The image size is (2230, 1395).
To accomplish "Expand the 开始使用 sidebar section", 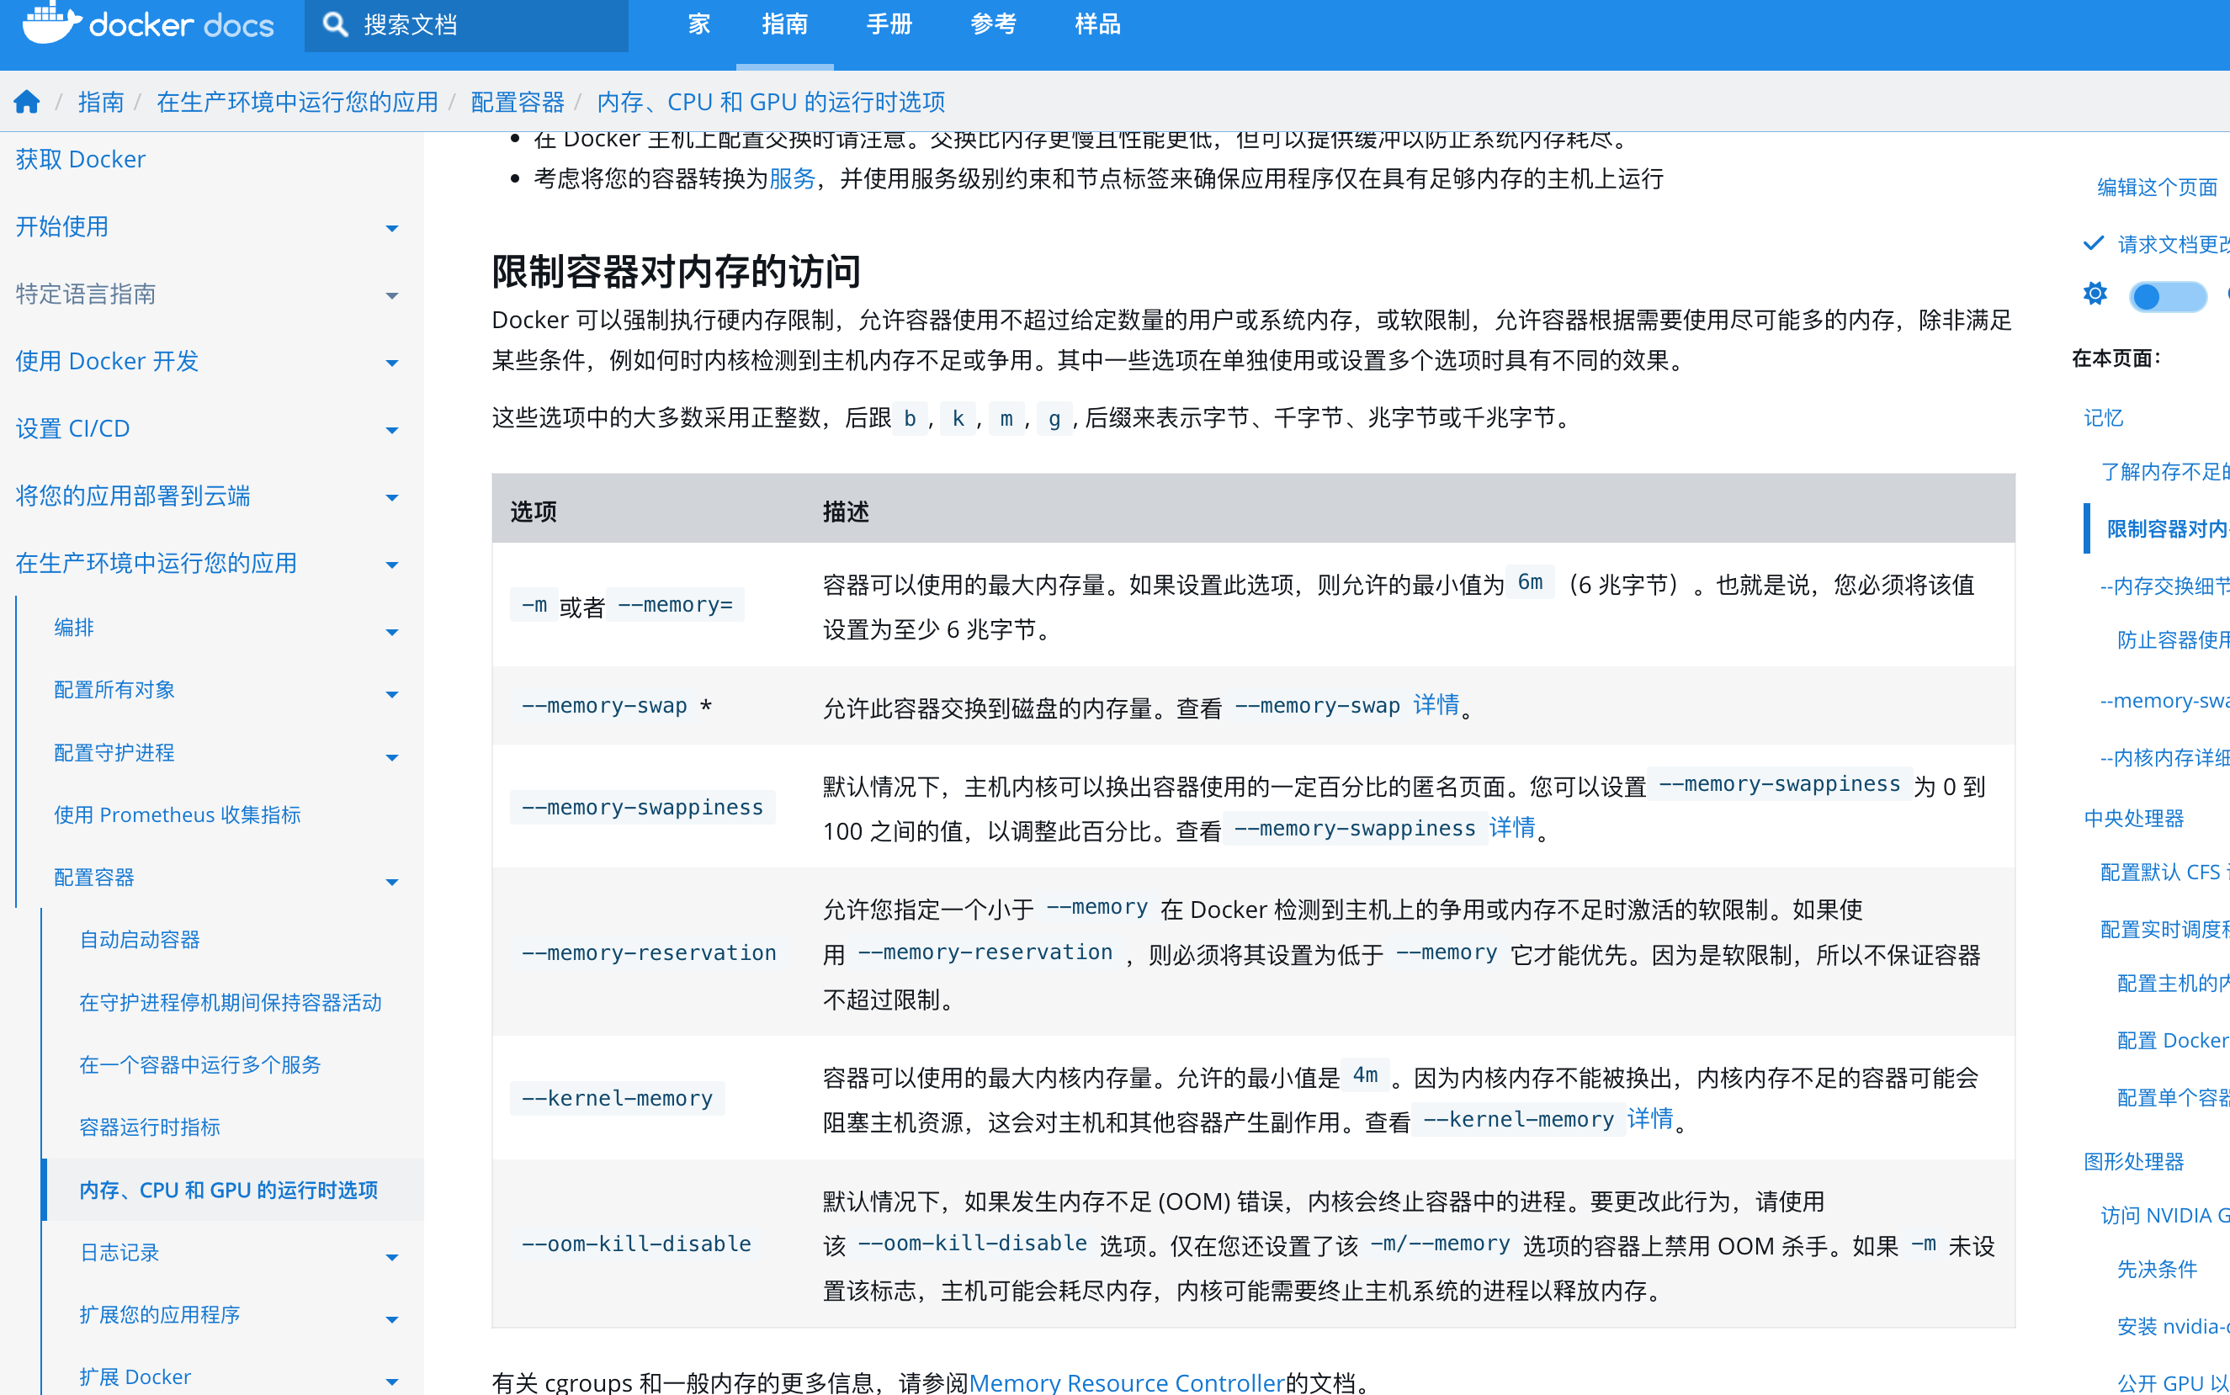I will point(391,228).
